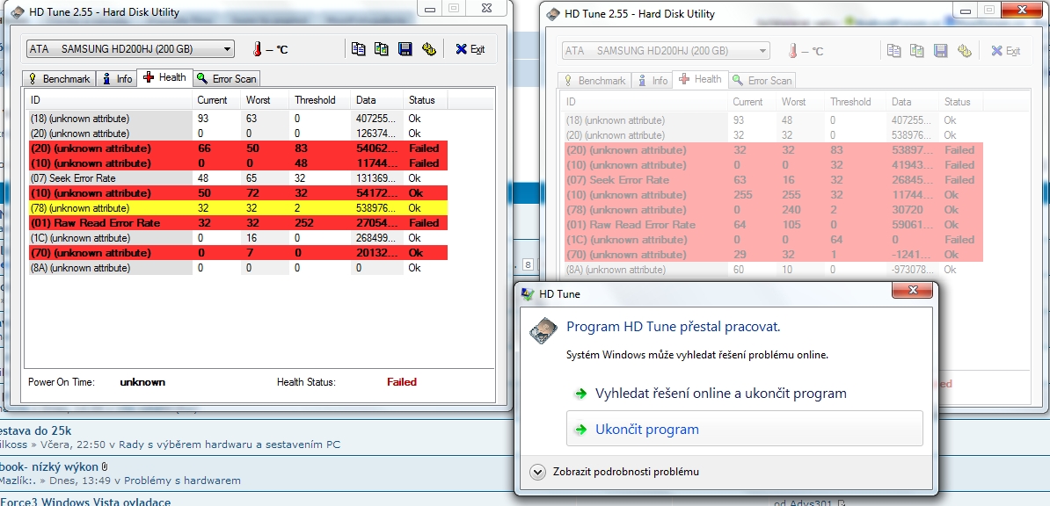
Task: Click the HD Tune icon in crash dialog title bar
Action: click(x=528, y=293)
